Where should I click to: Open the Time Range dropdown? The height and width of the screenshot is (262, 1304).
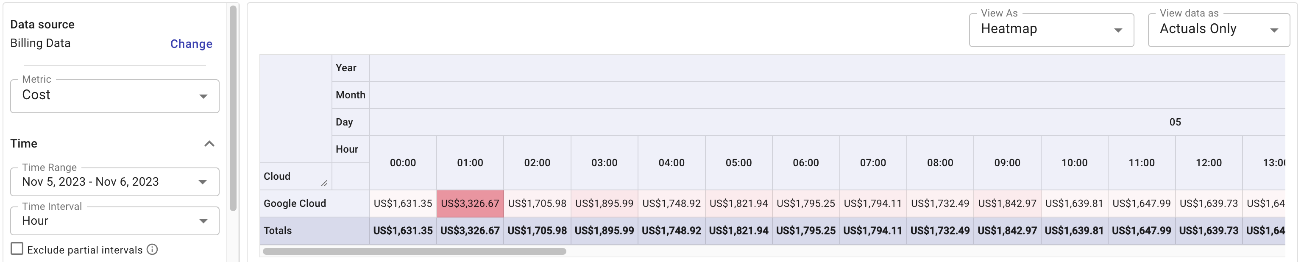115,181
